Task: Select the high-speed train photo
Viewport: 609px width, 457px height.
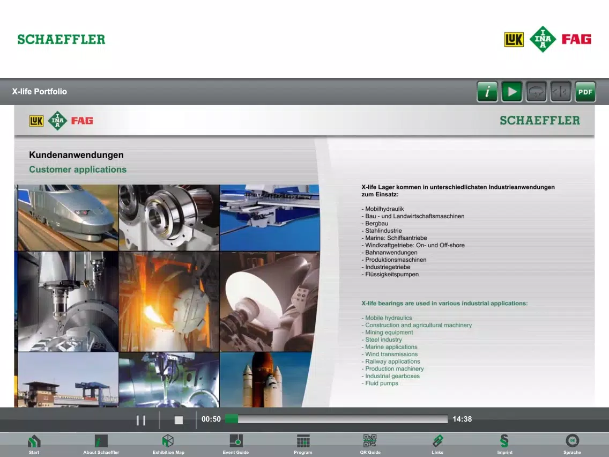Action: coord(68,218)
